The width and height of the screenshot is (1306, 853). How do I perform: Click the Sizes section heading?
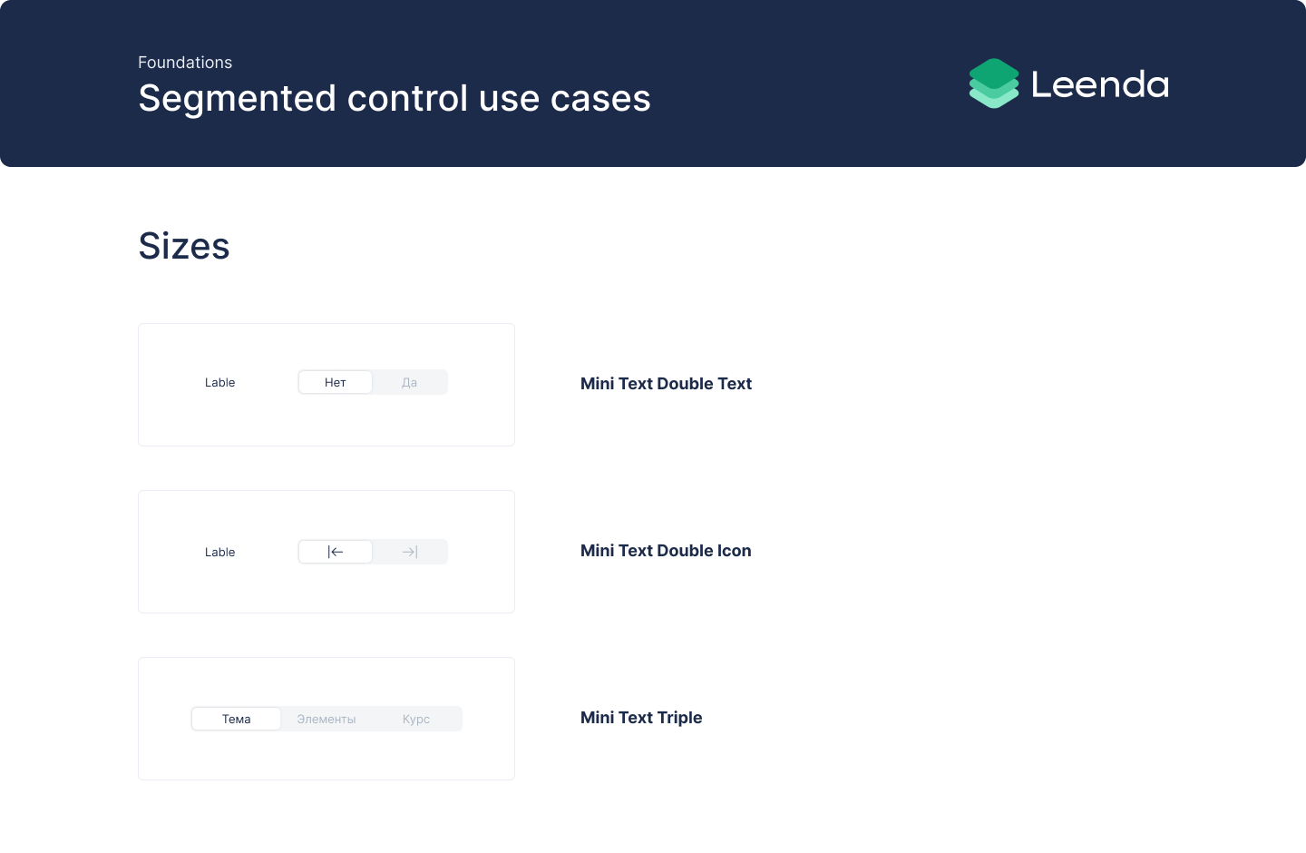(x=184, y=246)
